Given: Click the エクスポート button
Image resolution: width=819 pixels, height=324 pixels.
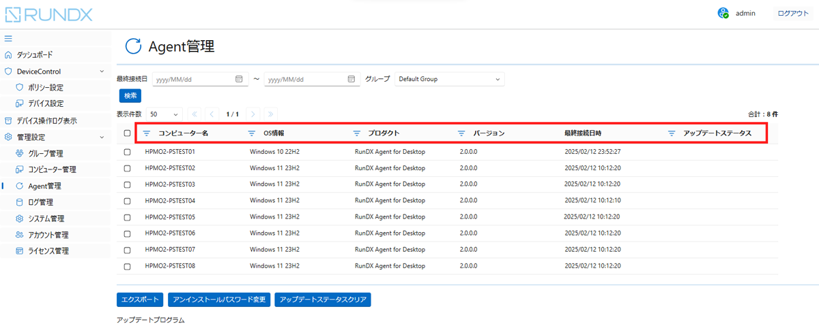Looking at the screenshot, I should (139, 299).
